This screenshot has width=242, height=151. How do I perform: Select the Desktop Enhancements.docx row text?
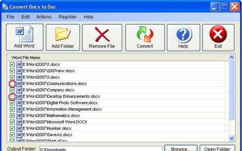point(61,97)
